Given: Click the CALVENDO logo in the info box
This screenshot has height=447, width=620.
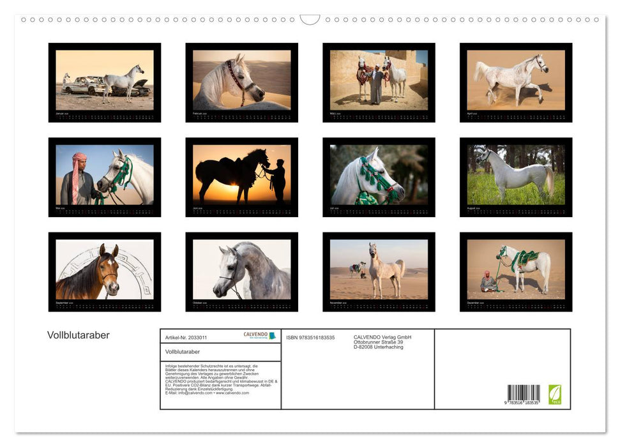Looking at the screenshot, I should point(259,335).
